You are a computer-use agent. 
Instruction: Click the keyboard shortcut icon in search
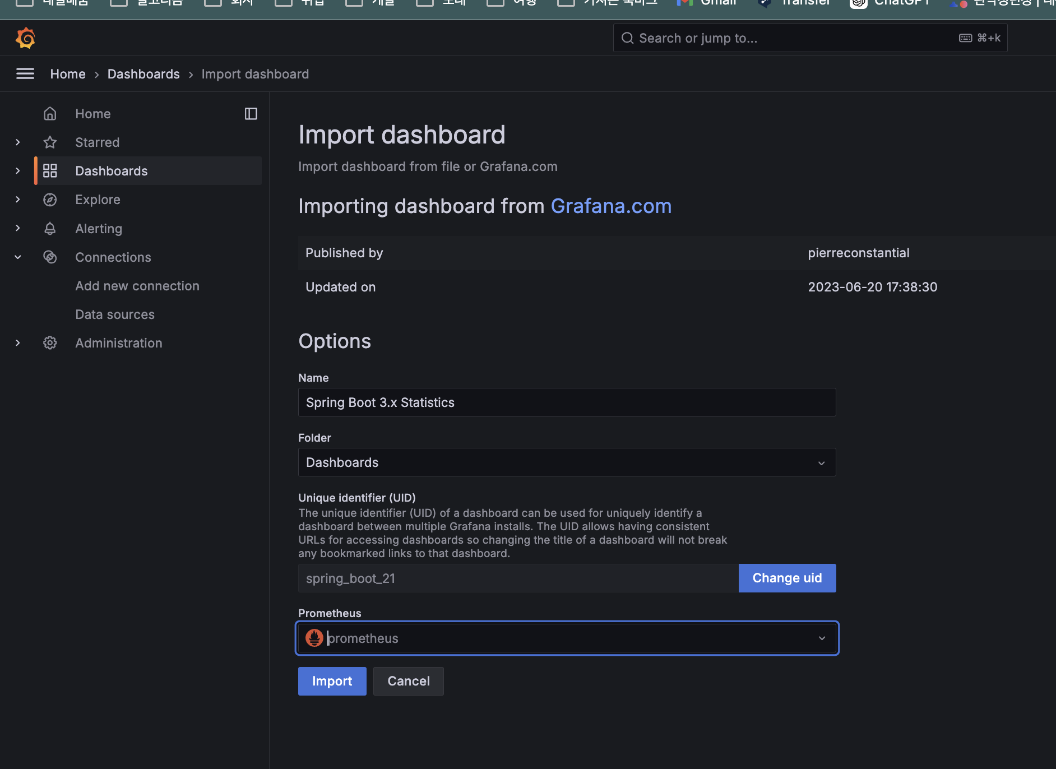(965, 38)
